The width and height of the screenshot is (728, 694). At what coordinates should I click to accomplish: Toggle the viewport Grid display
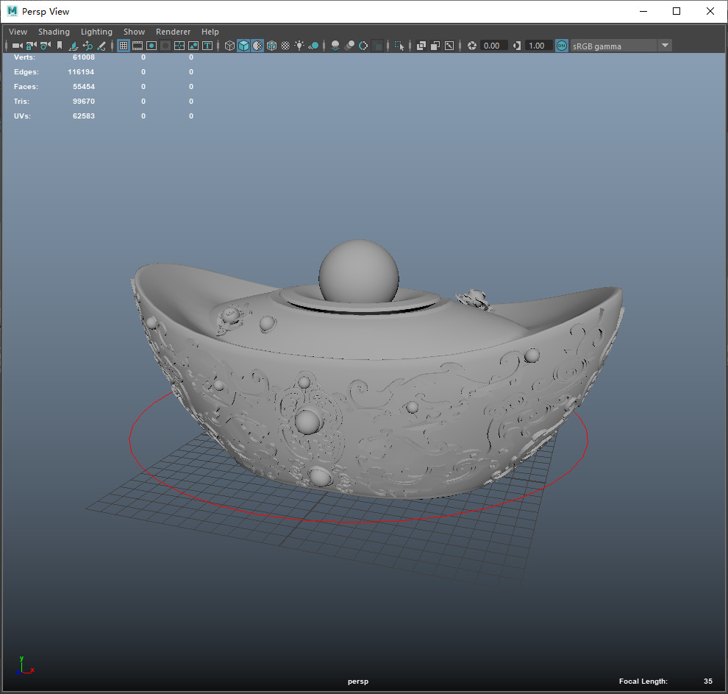124,46
